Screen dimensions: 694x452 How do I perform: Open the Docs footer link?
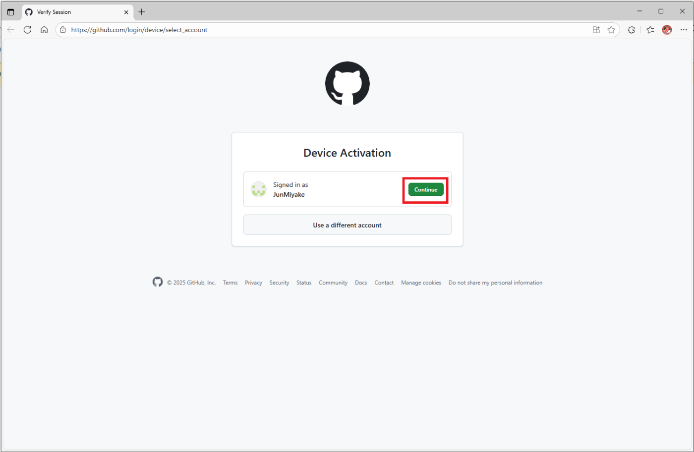coord(361,282)
